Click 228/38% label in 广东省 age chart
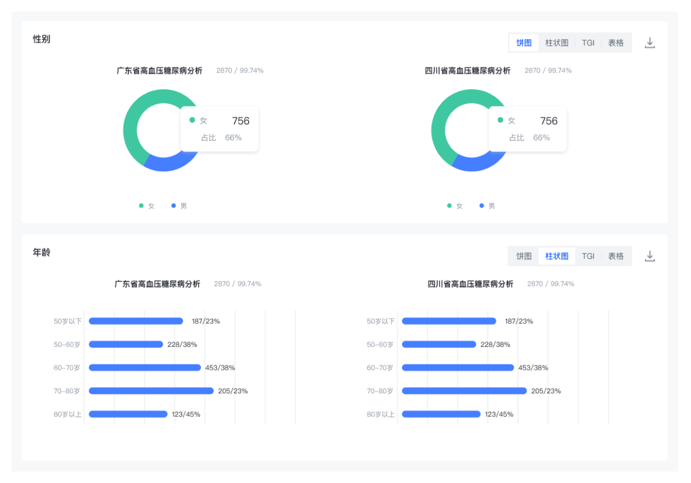The image size is (691, 483). (183, 344)
